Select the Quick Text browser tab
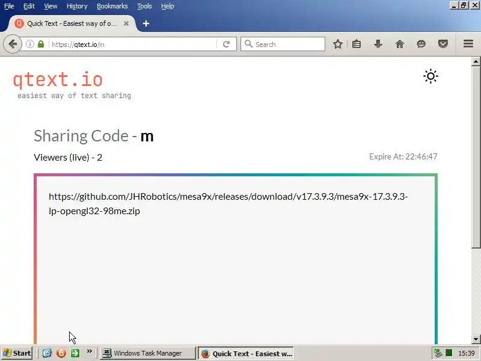The height and width of the screenshot is (361, 481). point(72,23)
